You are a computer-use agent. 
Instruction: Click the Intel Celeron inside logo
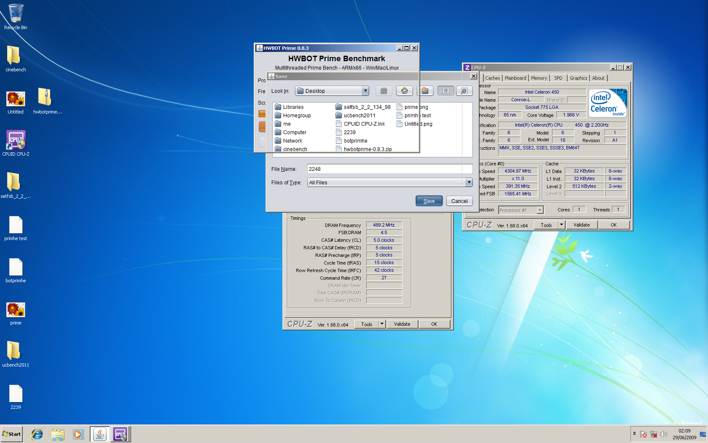608,103
